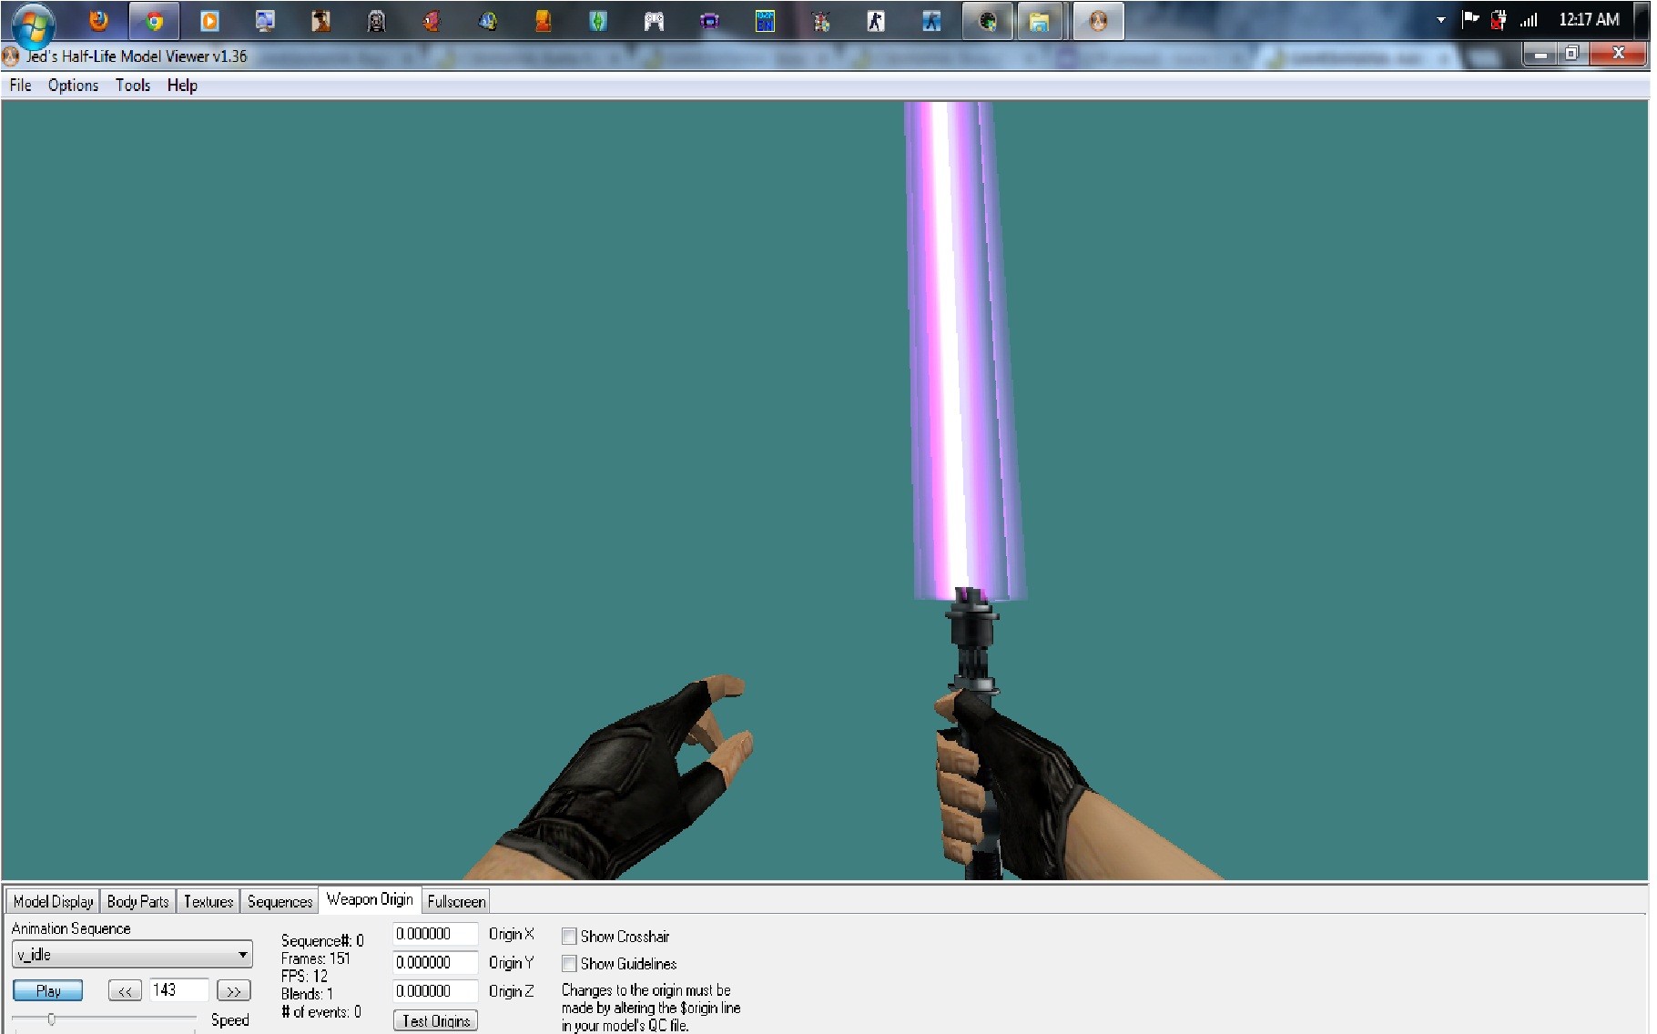Screen dimensions: 1657x1034
Task: Expand the Animation Sequence v_idle dropdown
Action: tap(132, 955)
